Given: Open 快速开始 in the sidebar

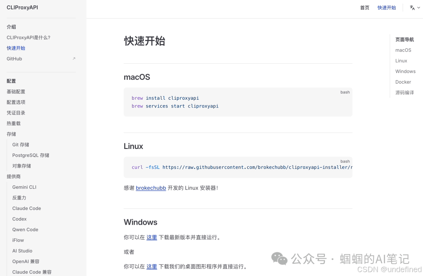Looking at the screenshot, I should click(x=16, y=48).
